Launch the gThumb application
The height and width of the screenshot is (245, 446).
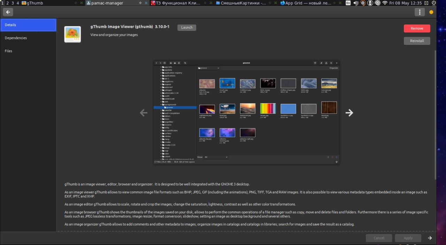click(187, 27)
